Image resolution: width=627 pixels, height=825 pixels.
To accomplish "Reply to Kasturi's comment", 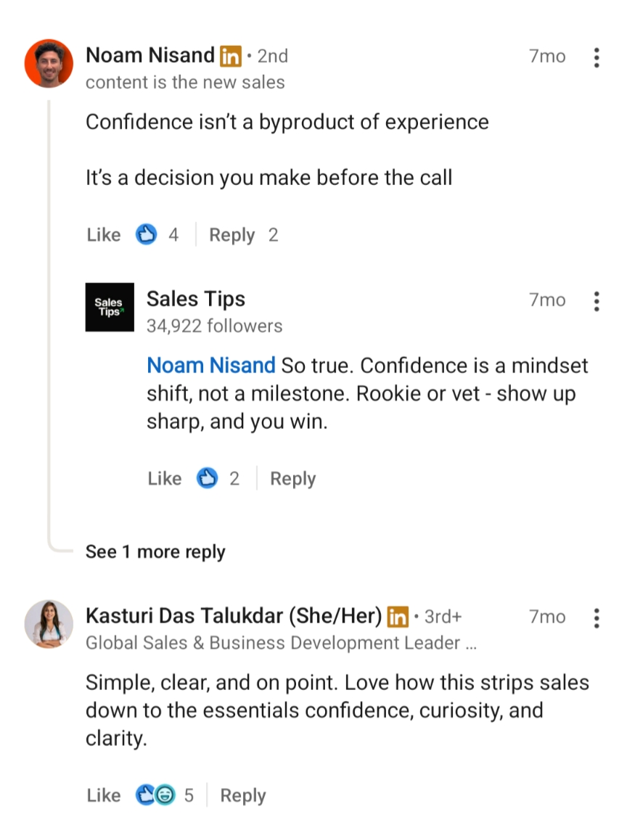I will [243, 795].
